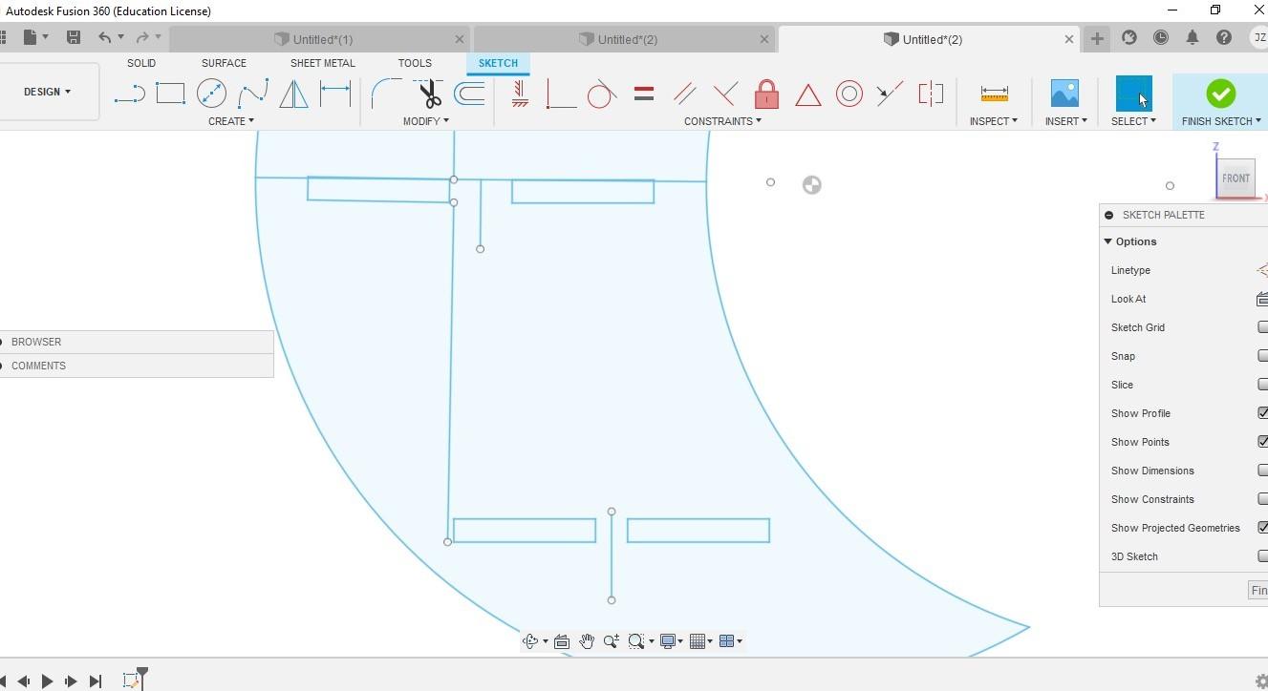
Task: Open the Display Settings dropdown
Action: click(670, 641)
